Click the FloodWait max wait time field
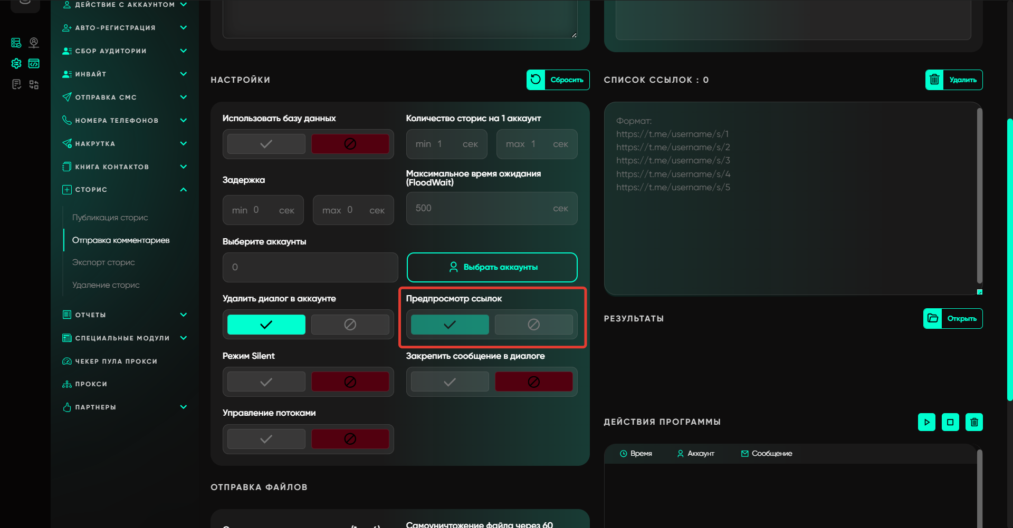Image resolution: width=1013 pixels, height=528 pixels. coord(480,209)
